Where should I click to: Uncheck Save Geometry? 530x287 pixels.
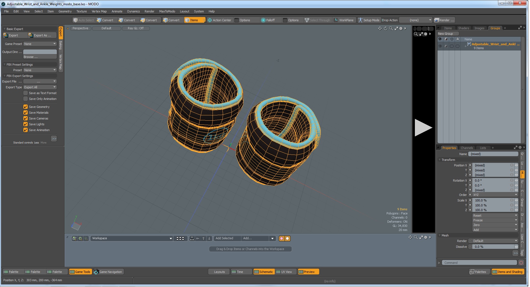[26, 107]
